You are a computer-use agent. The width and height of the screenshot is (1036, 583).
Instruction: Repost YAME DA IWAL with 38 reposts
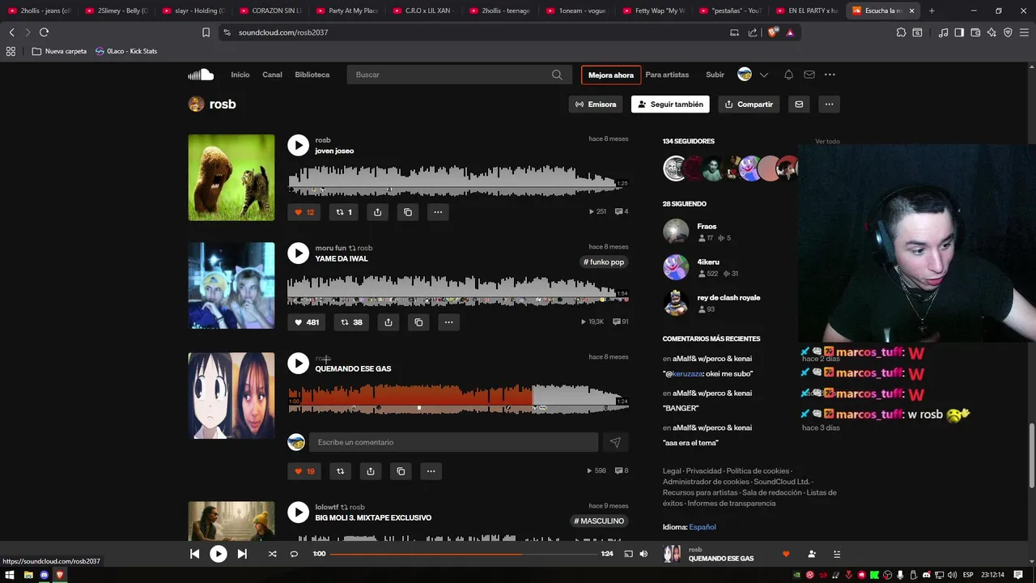coord(351,322)
